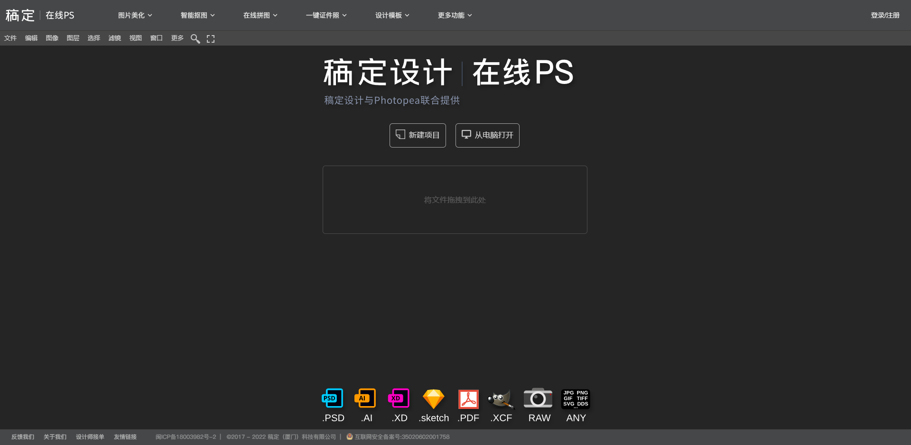Screen dimensions: 911x445
Task: Click the 在线PS header label
Action: (x=60, y=15)
